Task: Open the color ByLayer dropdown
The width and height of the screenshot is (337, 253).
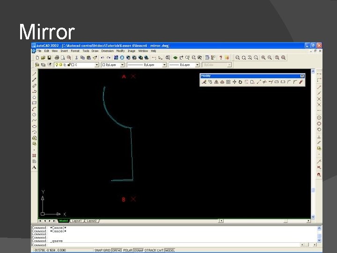Action: click(122, 65)
